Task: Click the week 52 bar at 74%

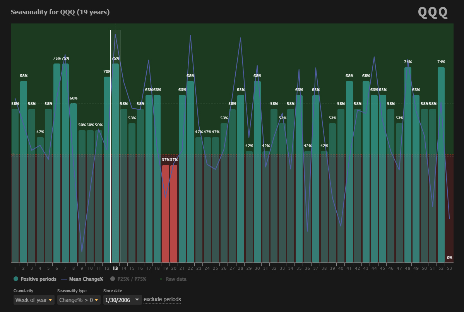Action: point(441,165)
